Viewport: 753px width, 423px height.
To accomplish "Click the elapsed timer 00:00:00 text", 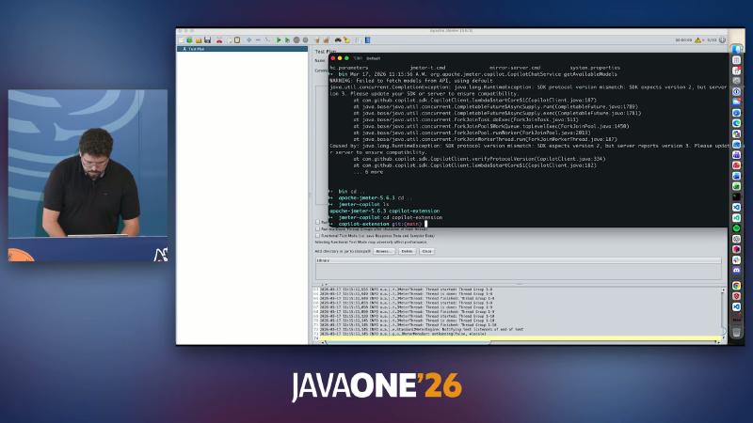I will click(683, 40).
